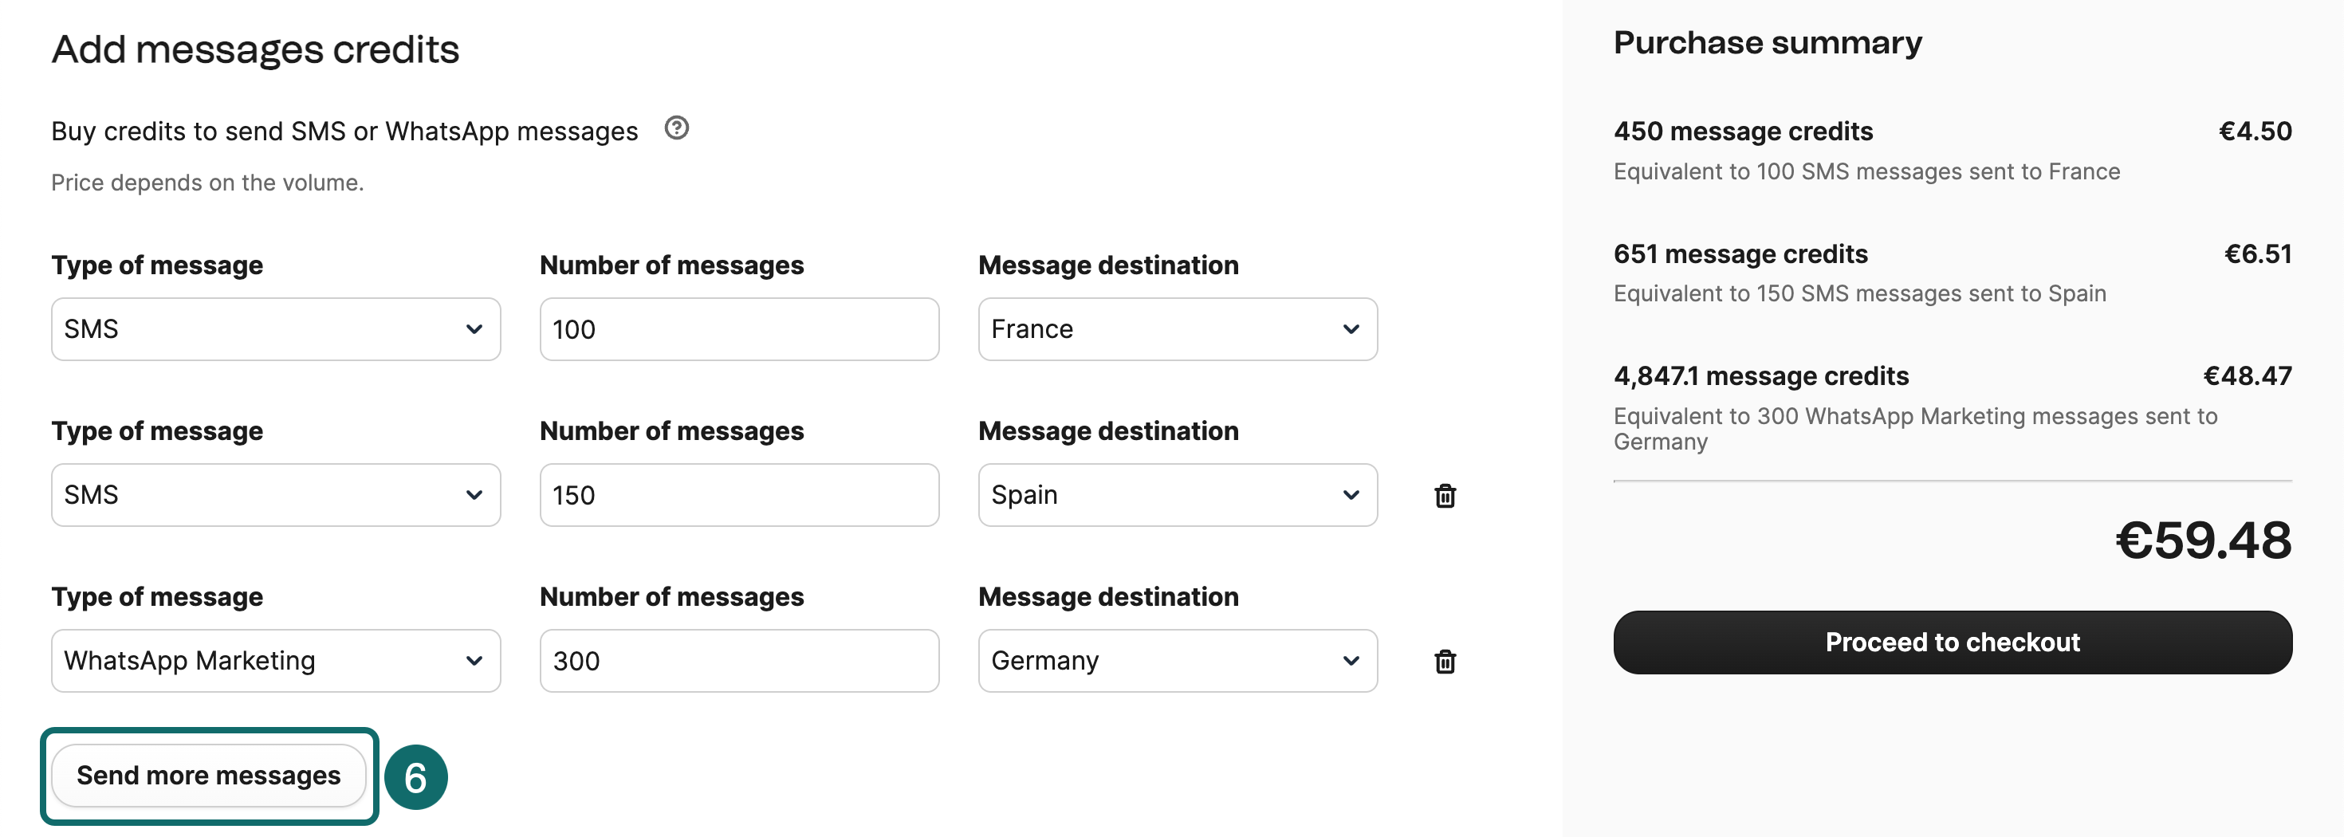Delete the Spain SMS message row
Image resolution: width=2344 pixels, height=837 pixels.
pos(1444,496)
